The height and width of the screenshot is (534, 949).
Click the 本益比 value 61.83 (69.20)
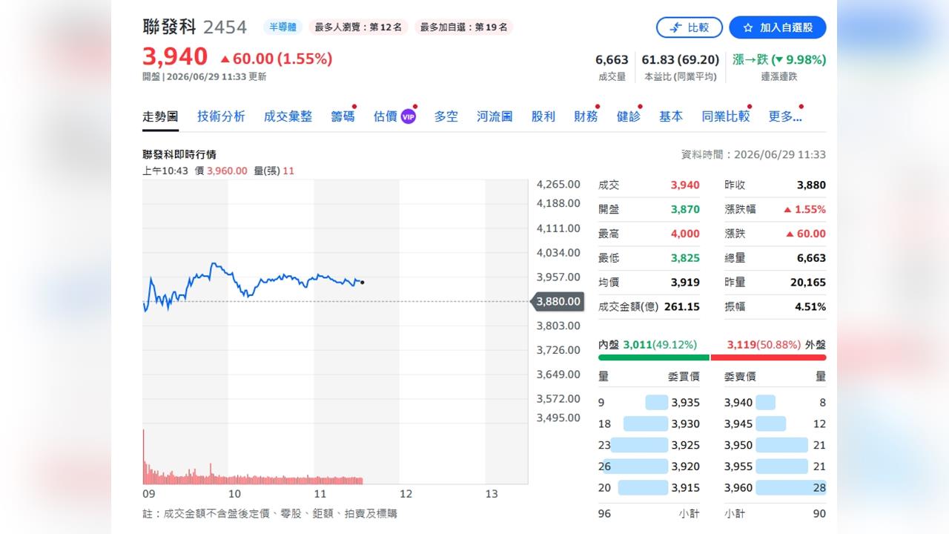tap(681, 59)
